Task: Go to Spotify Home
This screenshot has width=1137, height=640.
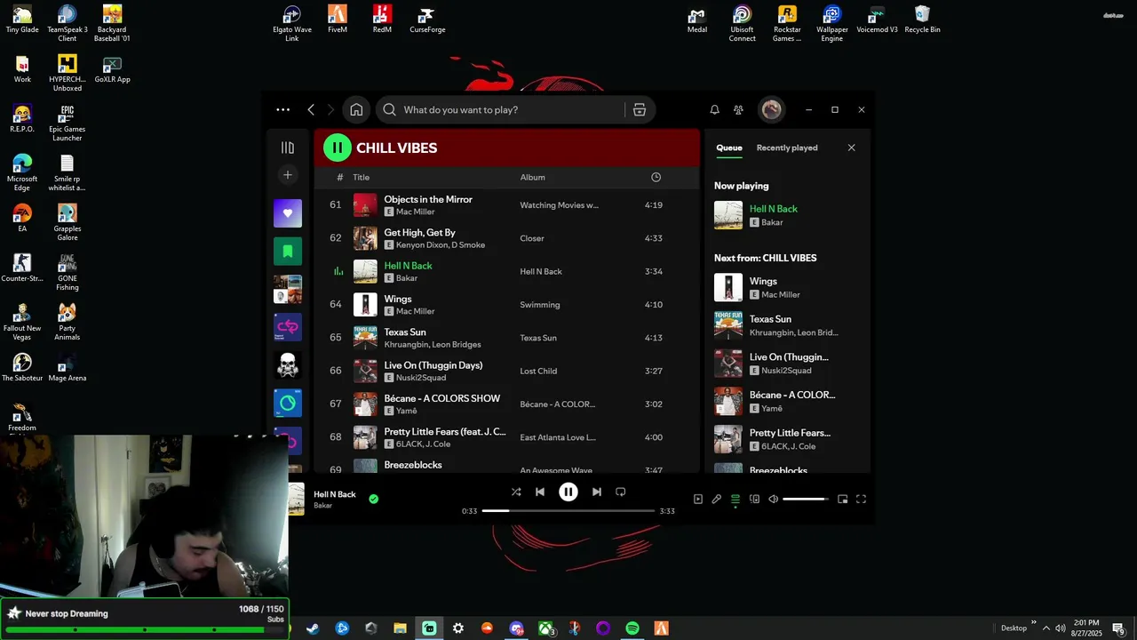Action: (x=356, y=109)
